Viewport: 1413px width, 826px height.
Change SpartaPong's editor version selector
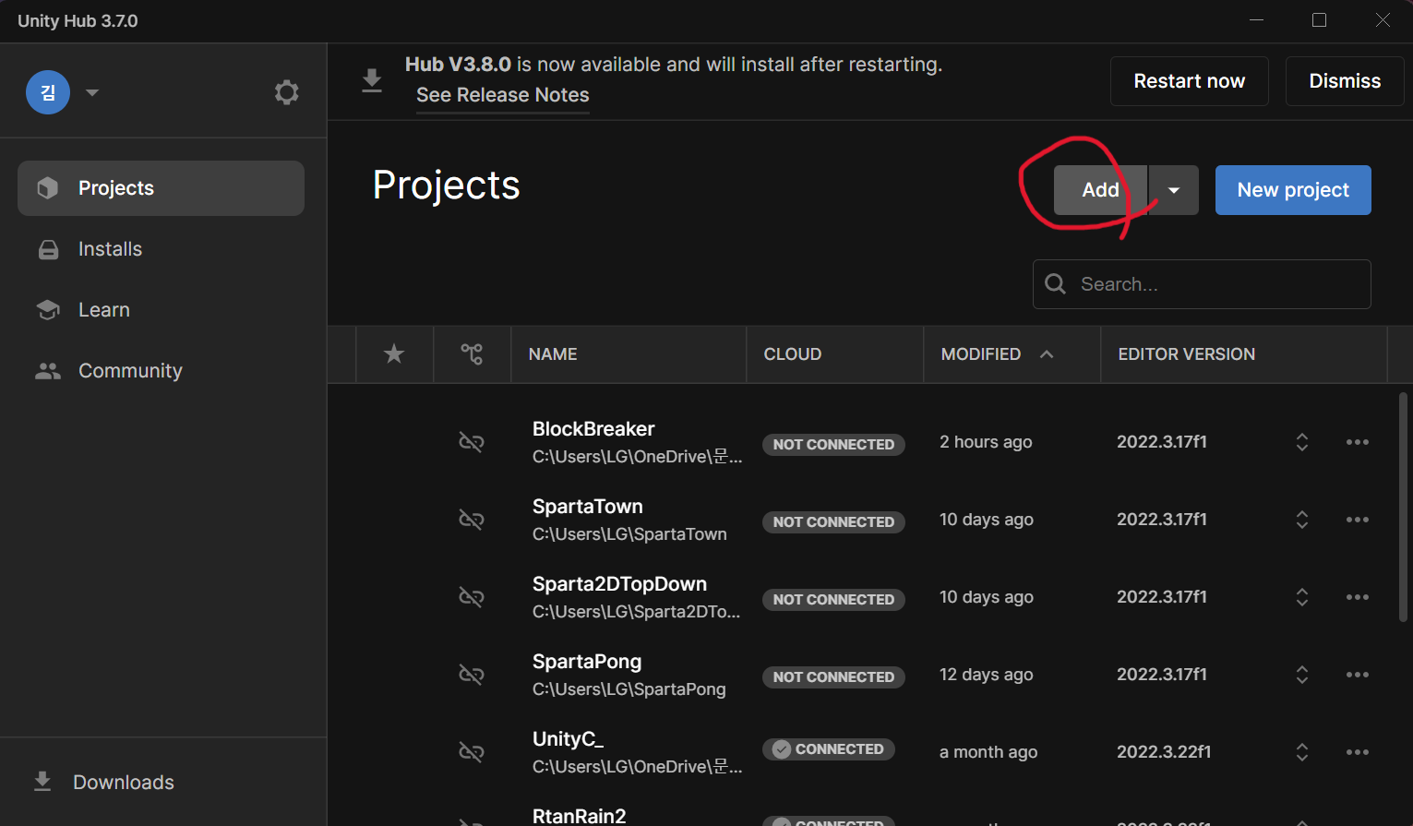1302,675
